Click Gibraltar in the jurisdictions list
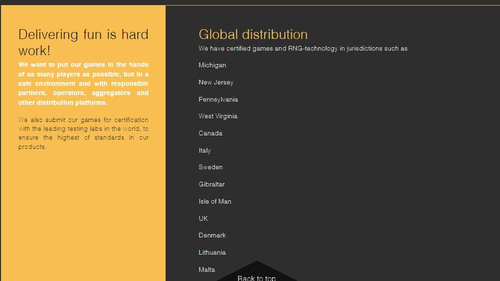 (211, 184)
